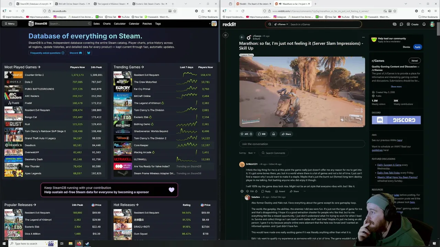Open Sales in SteamDB navigation
Image resolution: width=440 pixels, height=247 pixels.
(97, 24)
